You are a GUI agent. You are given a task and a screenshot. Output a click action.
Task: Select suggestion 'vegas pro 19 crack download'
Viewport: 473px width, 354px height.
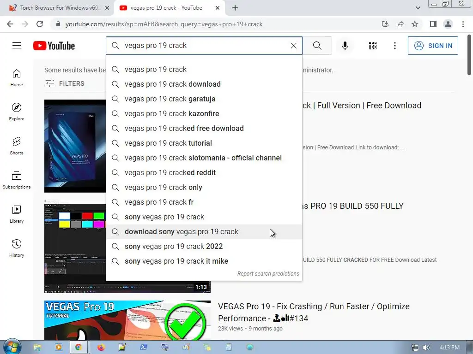pyautogui.click(x=204, y=84)
